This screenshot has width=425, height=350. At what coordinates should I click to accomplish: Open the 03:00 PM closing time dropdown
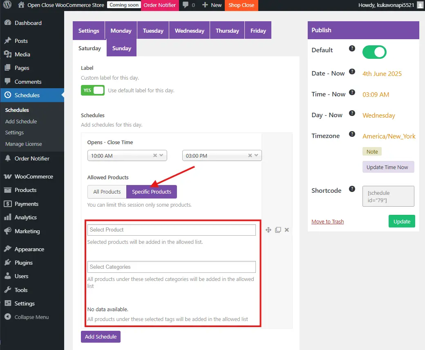tap(222, 156)
